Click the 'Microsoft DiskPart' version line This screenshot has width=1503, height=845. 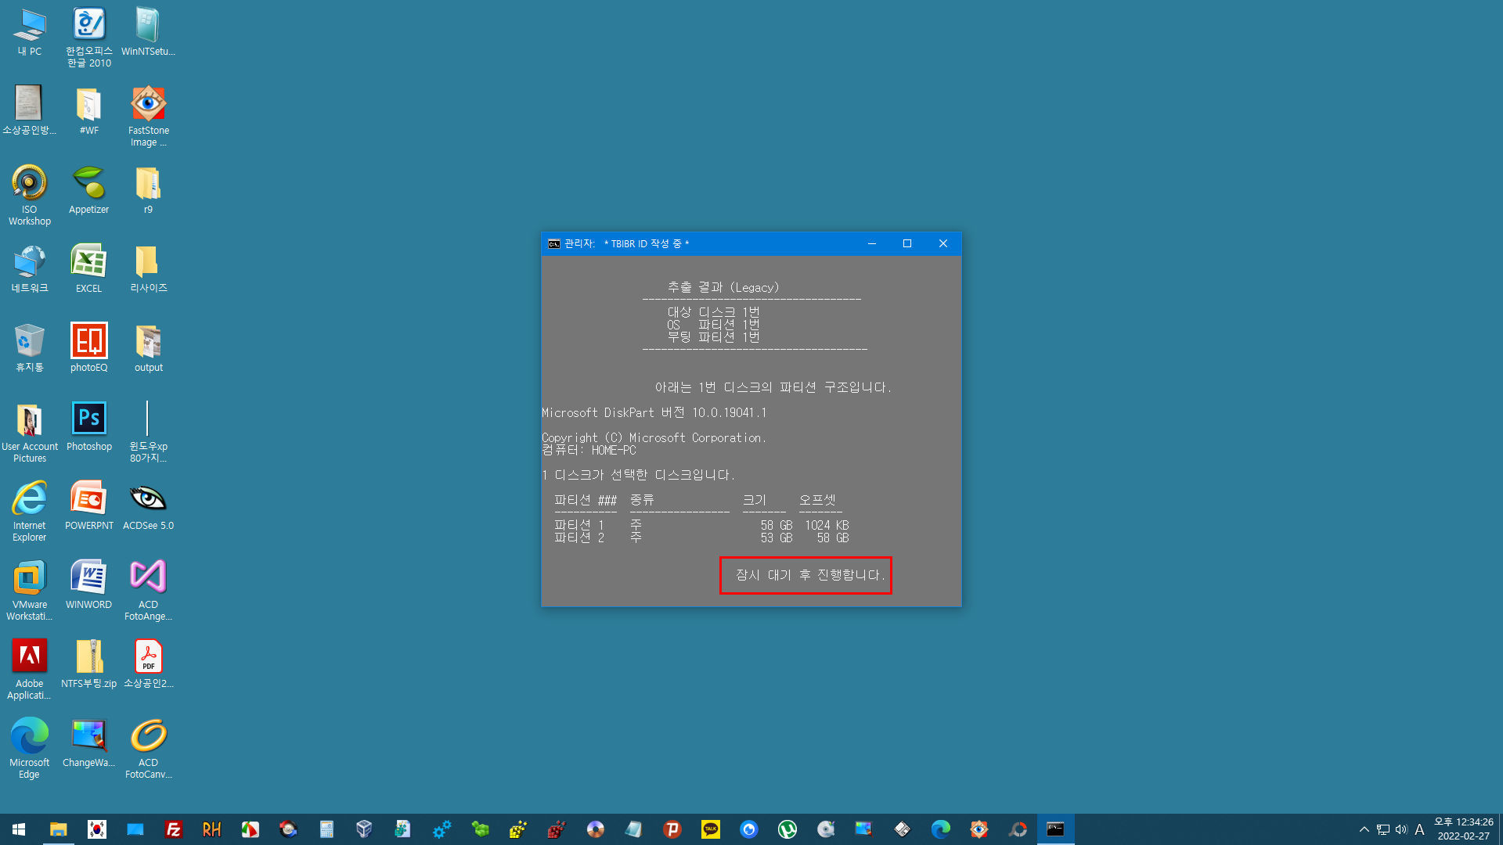[x=654, y=412]
